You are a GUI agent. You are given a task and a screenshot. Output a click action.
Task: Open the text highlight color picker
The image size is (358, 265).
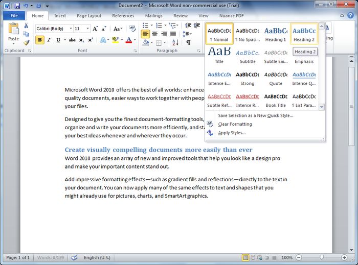122,40
